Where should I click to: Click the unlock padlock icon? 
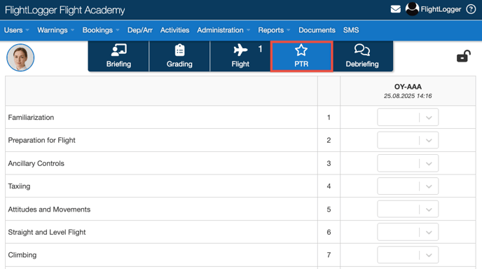click(x=464, y=56)
